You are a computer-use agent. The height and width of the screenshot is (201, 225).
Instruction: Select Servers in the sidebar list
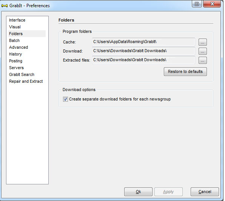tap(16, 68)
